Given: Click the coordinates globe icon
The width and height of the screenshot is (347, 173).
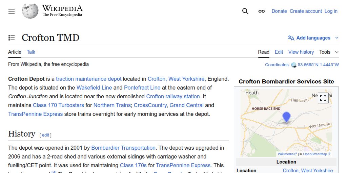Looking at the screenshot, I should click(294, 65).
